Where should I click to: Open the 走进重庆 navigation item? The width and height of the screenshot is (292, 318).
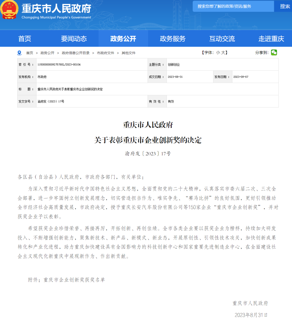click(x=271, y=39)
